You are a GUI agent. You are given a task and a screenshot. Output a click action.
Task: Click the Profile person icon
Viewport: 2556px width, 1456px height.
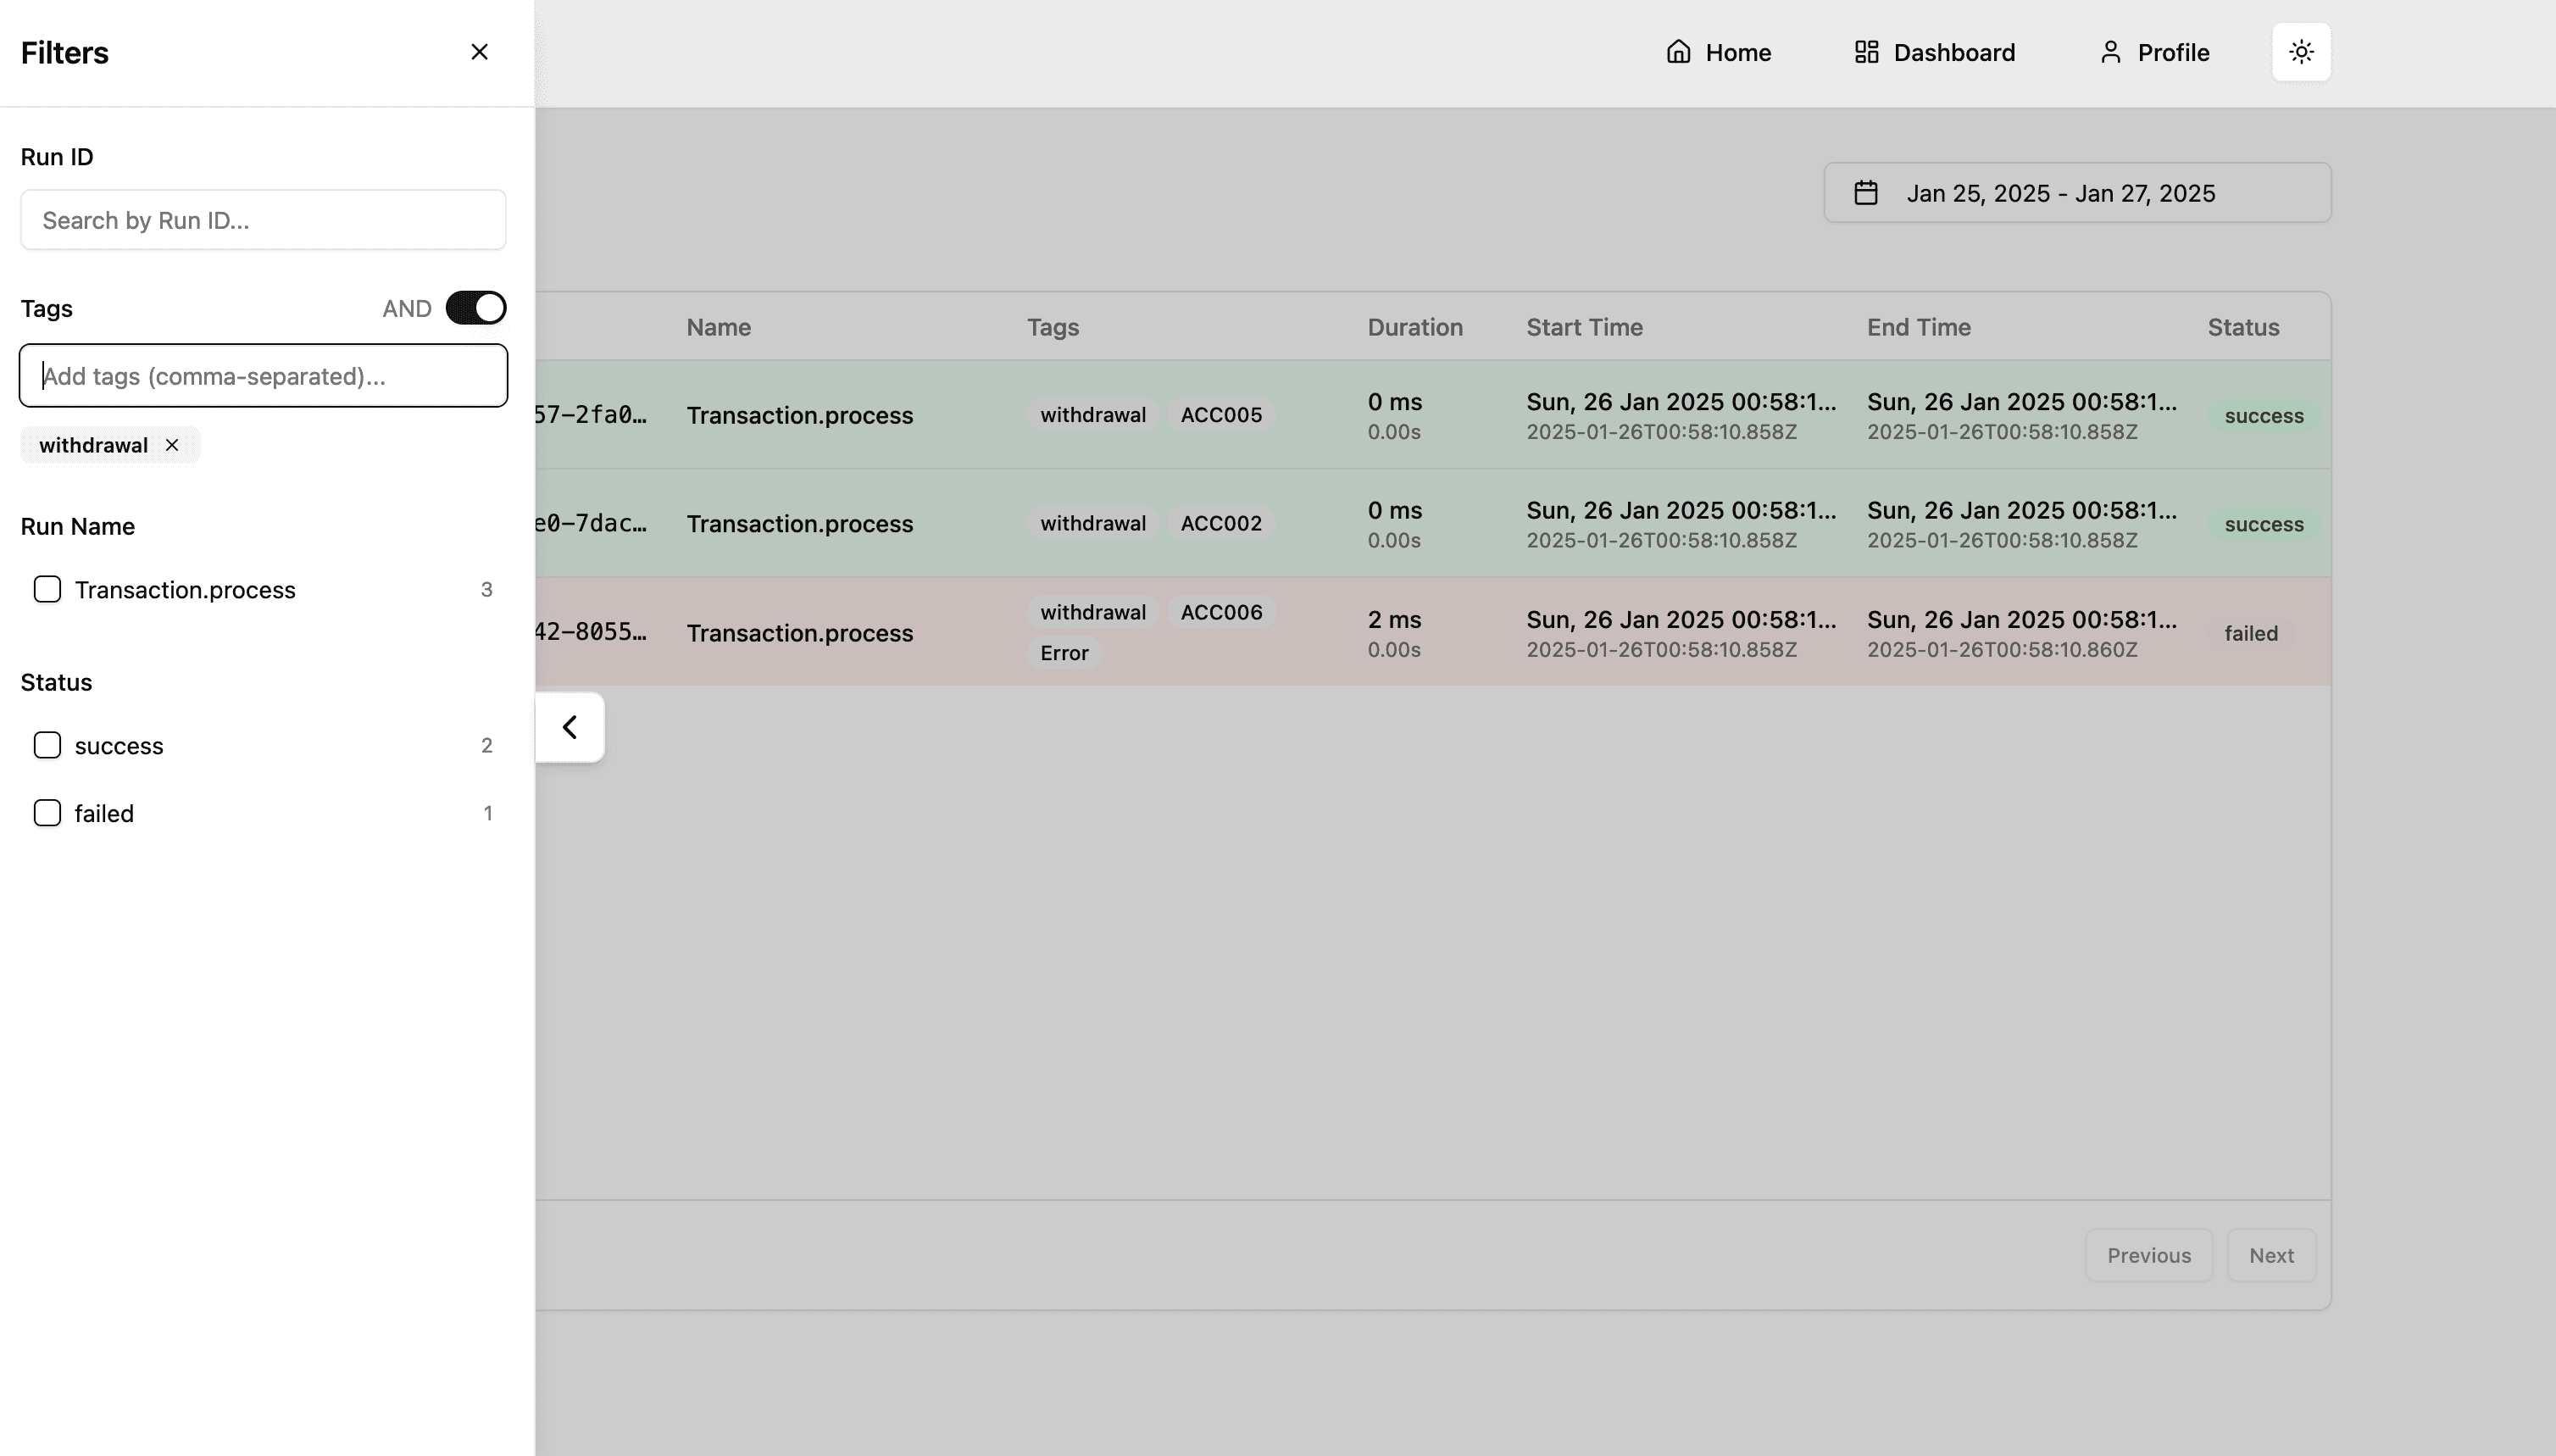2110,52
